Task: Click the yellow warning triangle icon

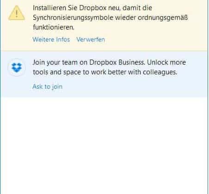Action: 17,13
